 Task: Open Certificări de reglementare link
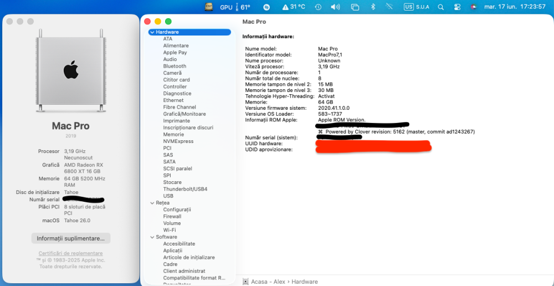[x=71, y=253]
